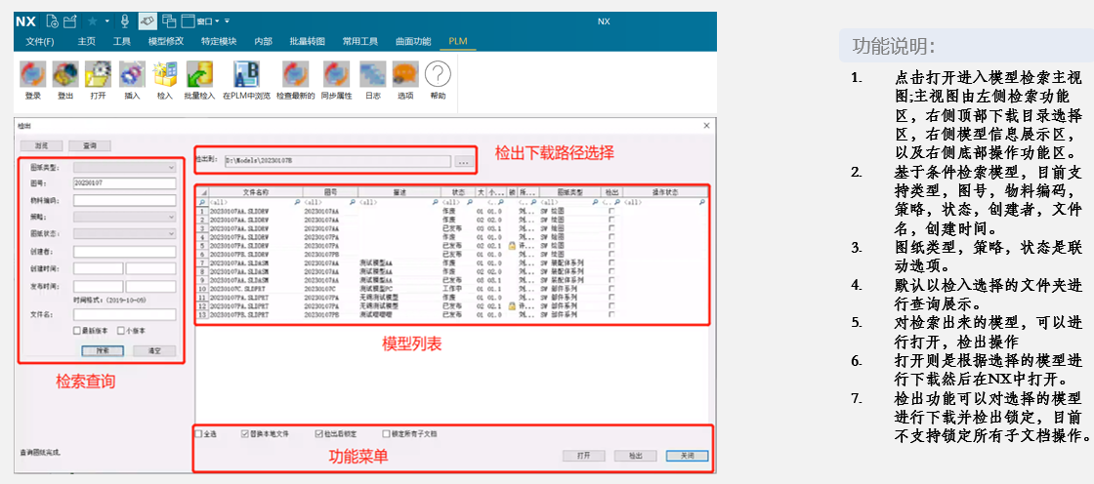Image resolution: width=1094 pixels, height=484 pixels.
Task: Open the 策略 dropdown
Action: (x=125, y=217)
